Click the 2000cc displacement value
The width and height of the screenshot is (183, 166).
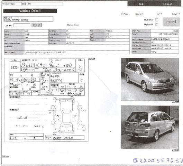(27, 40)
